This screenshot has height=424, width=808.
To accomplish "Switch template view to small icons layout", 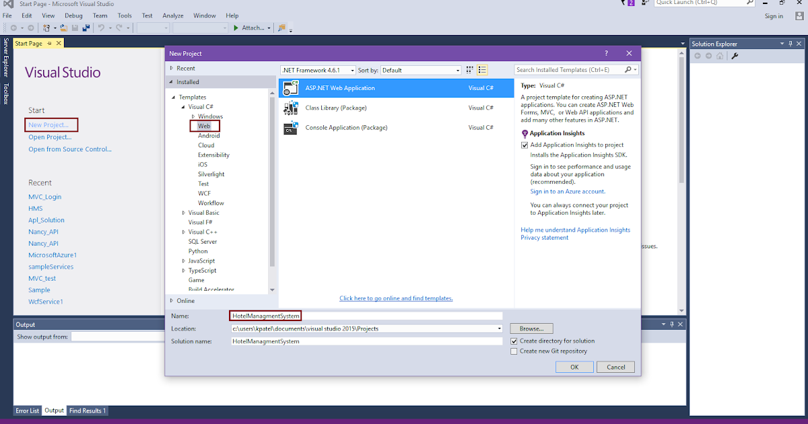I will (x=481, y=69).
